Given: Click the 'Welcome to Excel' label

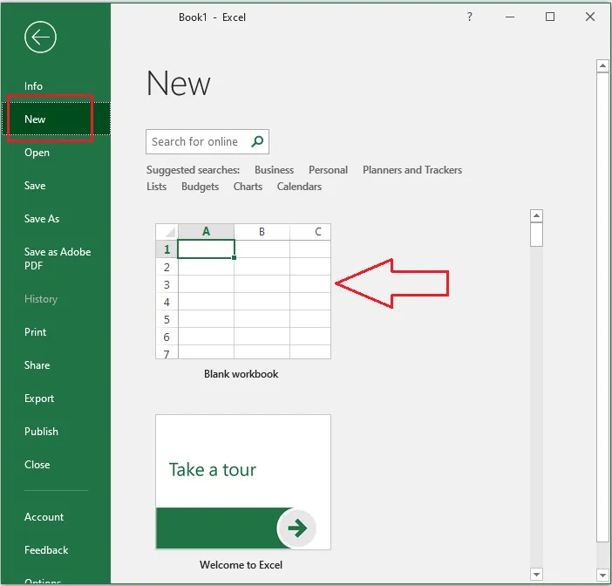Looking at the screenshot, I should 241,565.
